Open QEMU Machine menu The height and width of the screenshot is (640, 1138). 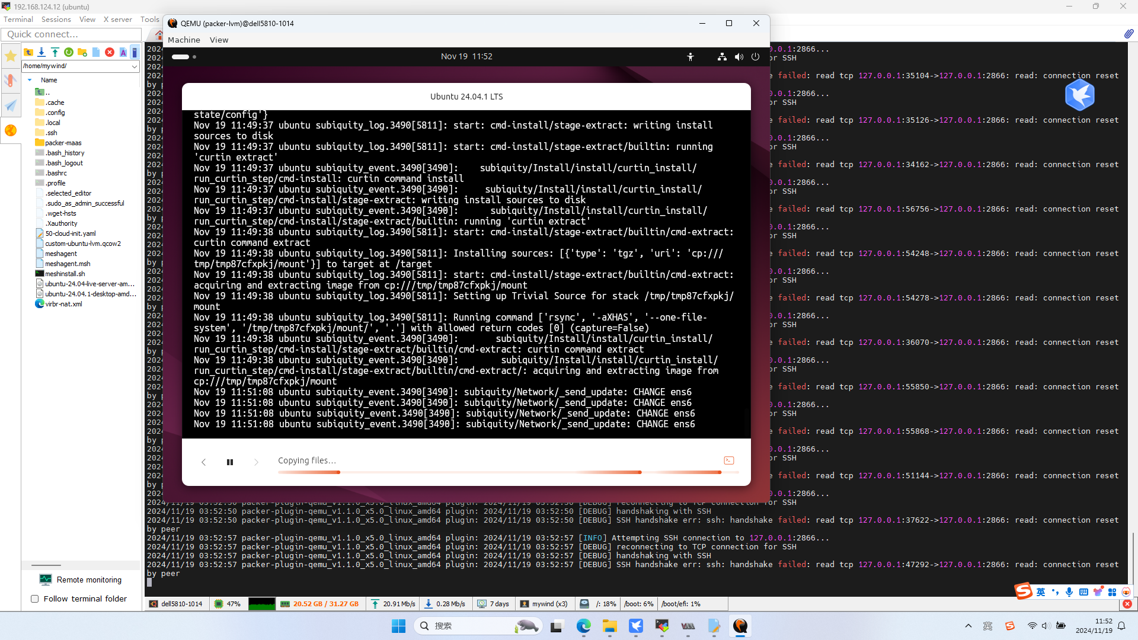click(184, 40)
